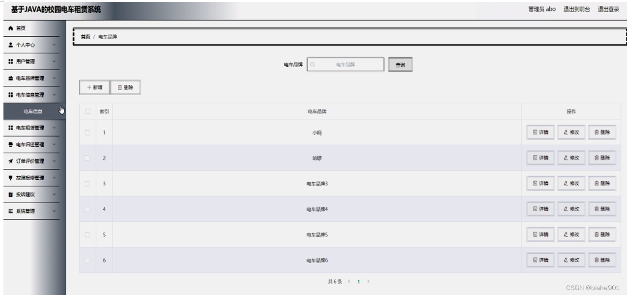Click 删除 for row 电车品牌6

(602, 260)
